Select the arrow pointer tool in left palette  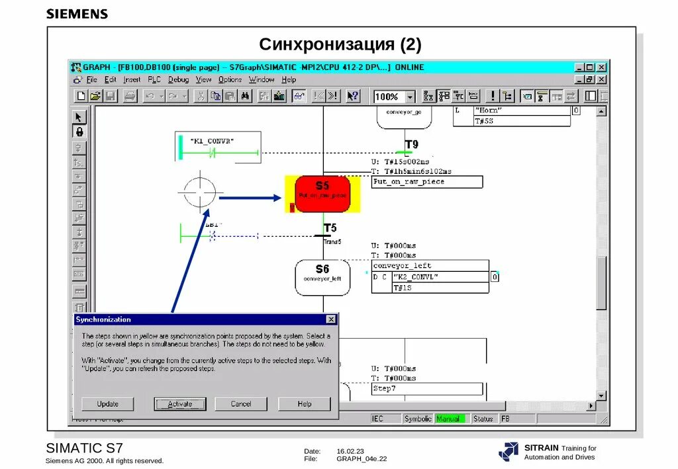click(x=79, y=117)
